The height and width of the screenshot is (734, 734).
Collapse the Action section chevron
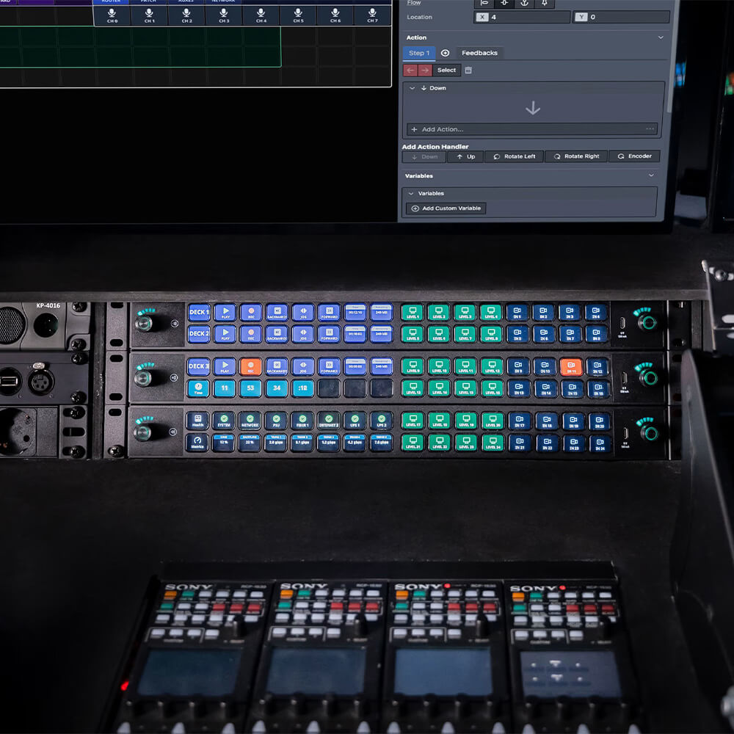[x=660, y=37]
